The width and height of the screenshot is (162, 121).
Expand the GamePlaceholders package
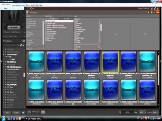pos(4,70)
